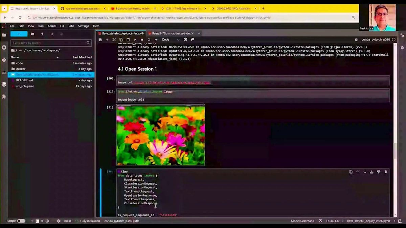Expand the breadcrumb ellipsis
The width and height of the screenshot is (406, 228).
pos(21,50)
